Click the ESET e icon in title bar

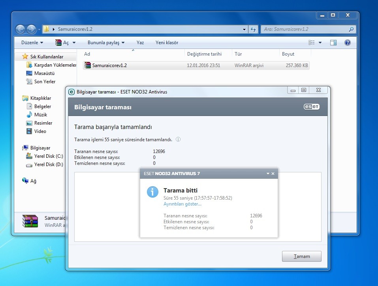[71, 92]
